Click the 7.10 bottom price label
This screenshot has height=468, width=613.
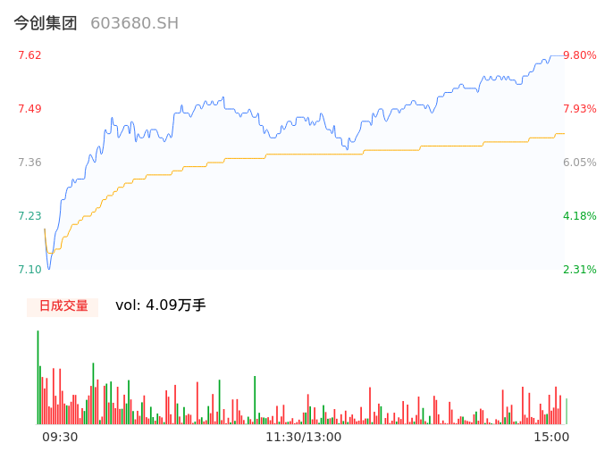point(29,270)
